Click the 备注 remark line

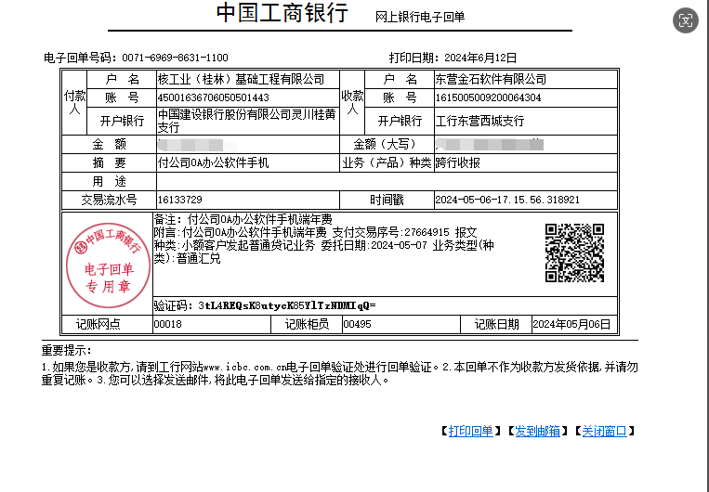click(243, 220)
